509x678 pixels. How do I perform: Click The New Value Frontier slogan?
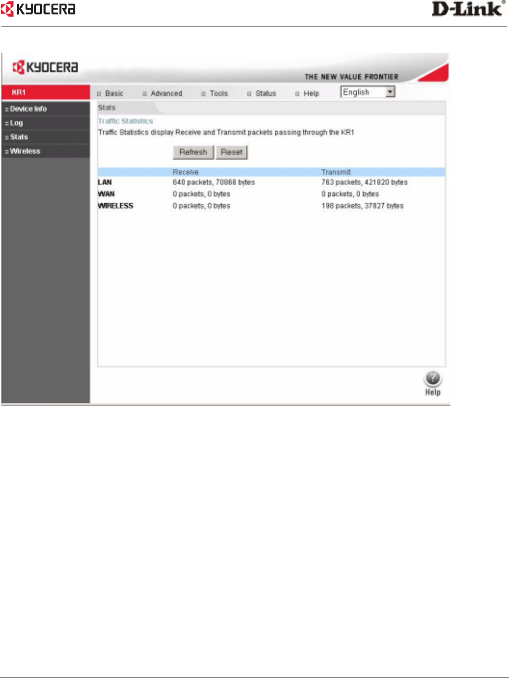click(351, 77)
